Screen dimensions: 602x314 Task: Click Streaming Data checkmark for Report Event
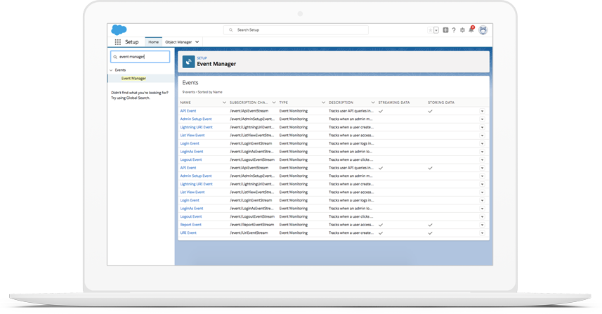(x=381, y=225)
